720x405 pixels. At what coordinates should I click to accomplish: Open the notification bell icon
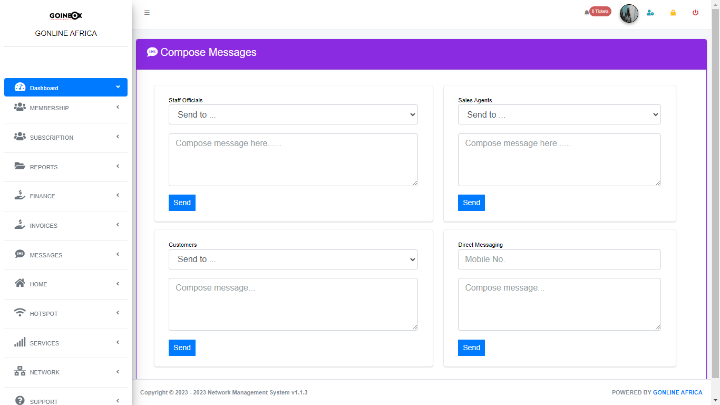pyautogui.click(x=587, y=13)
